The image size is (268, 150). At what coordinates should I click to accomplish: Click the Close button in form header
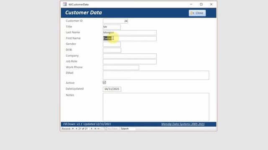[197, 13]
